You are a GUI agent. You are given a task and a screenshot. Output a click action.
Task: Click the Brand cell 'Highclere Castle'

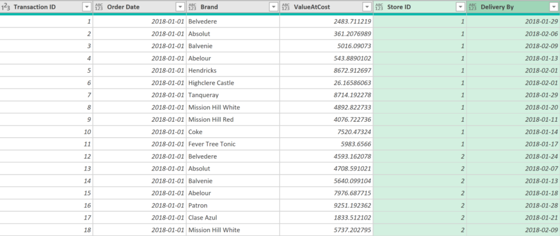(x=233, y=82)
